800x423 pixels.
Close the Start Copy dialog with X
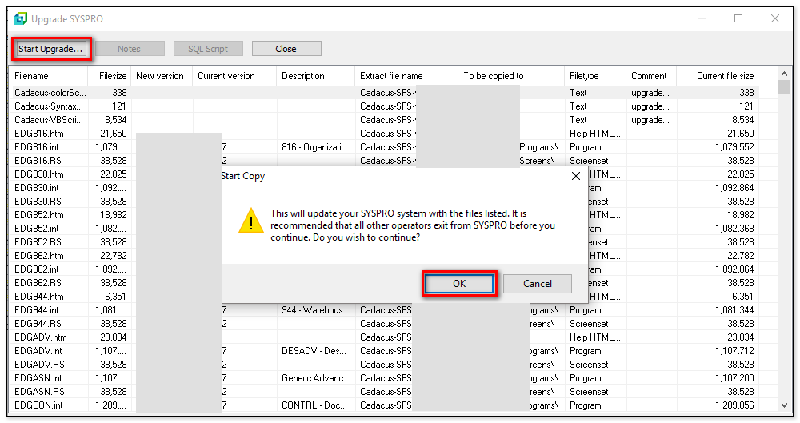[575, 176]
